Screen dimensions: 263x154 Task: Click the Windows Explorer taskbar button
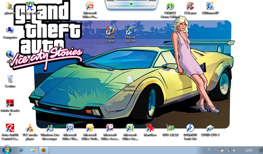[32, 150]
